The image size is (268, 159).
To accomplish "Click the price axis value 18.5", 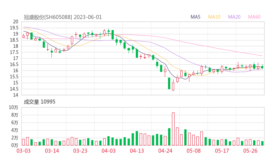I will 14,40.
